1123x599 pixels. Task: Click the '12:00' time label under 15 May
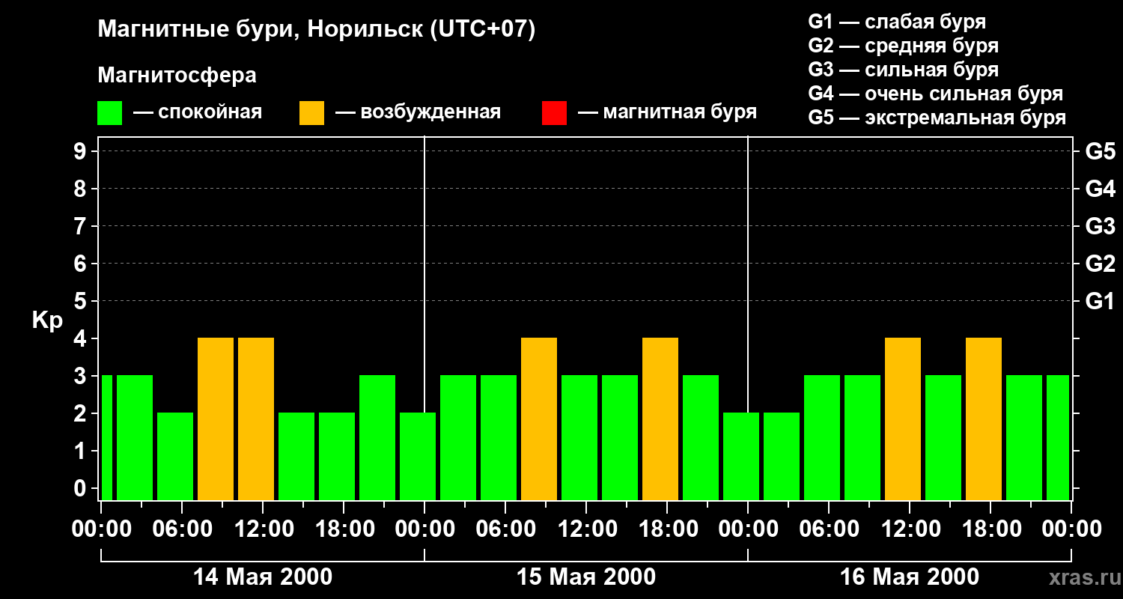point(586,529)
